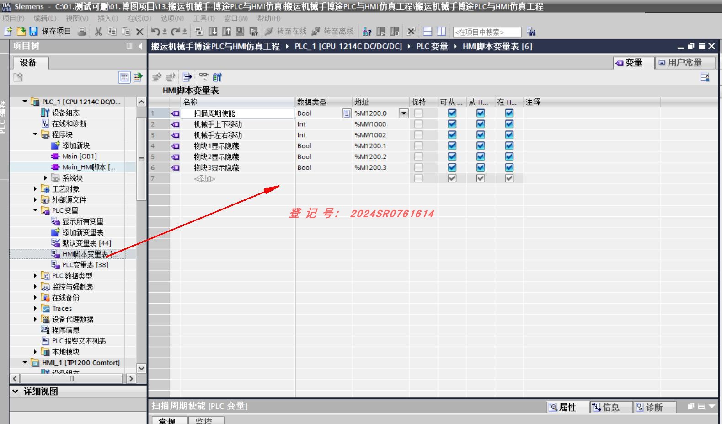Split editor space vertically icon
Screen dimensions: 722x424
[x=441, y=32]
